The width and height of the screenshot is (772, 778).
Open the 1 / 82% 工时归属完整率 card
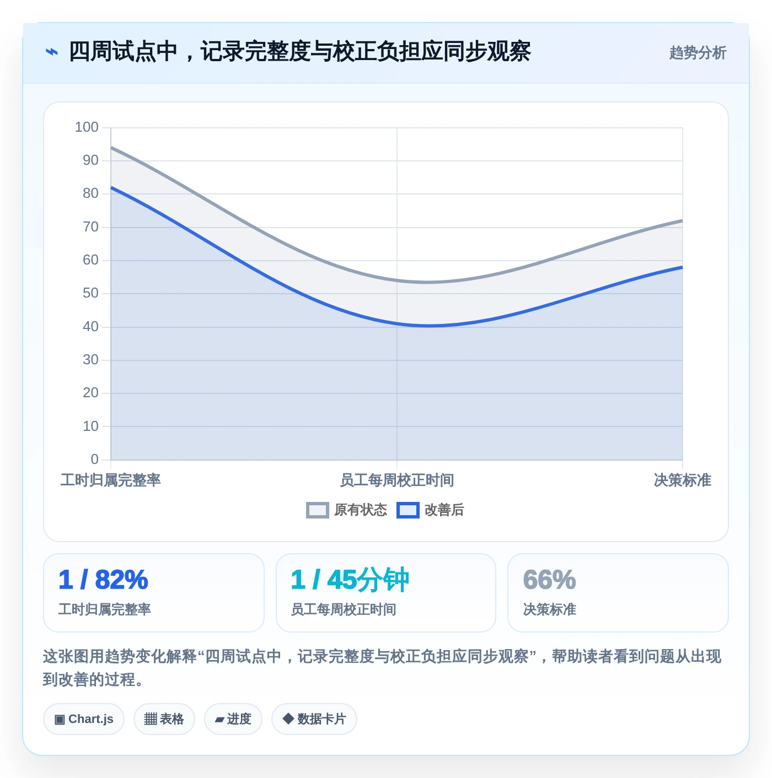coord(154,593)
